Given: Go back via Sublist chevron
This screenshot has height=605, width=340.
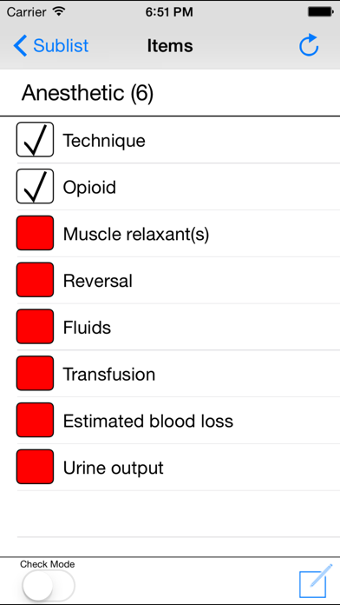Looking at the screenshot, I should tap(20, 46).
